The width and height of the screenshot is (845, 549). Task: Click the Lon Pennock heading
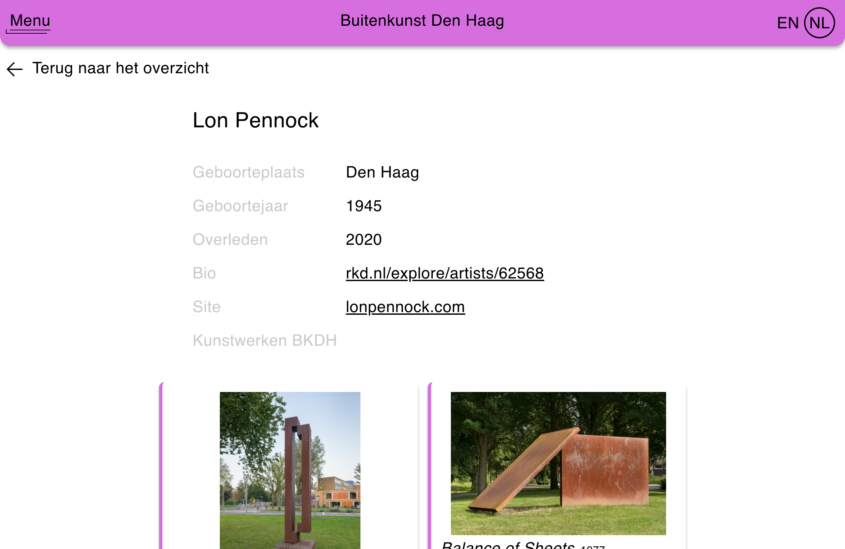255,120
